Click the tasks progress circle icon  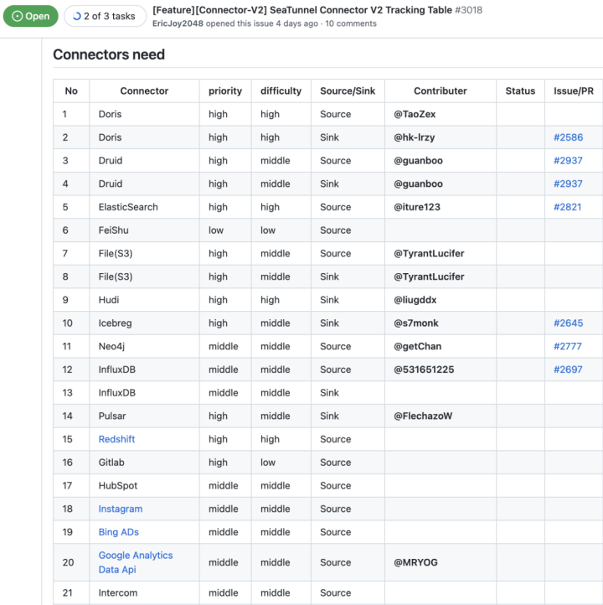pyautogui.click(x=76, y=16)
